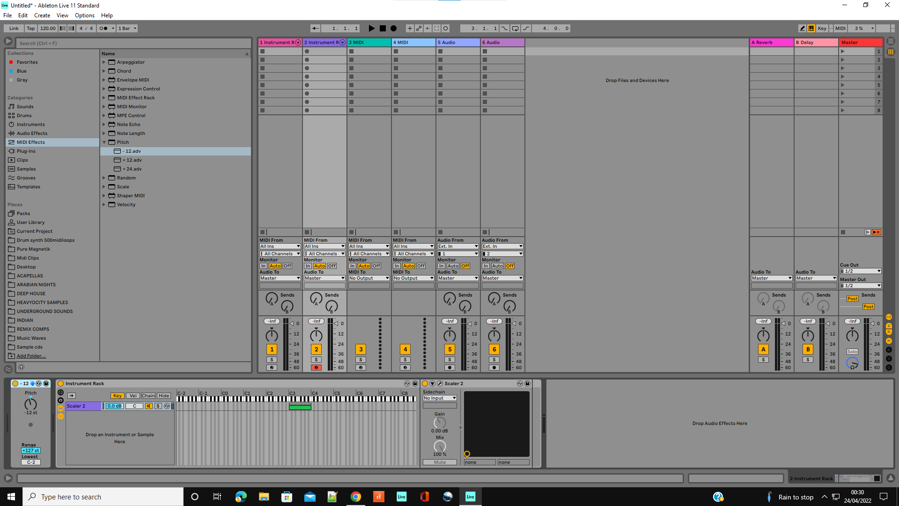
Task: Click the Follow playback icon
Action: click(x=316, y=29)
